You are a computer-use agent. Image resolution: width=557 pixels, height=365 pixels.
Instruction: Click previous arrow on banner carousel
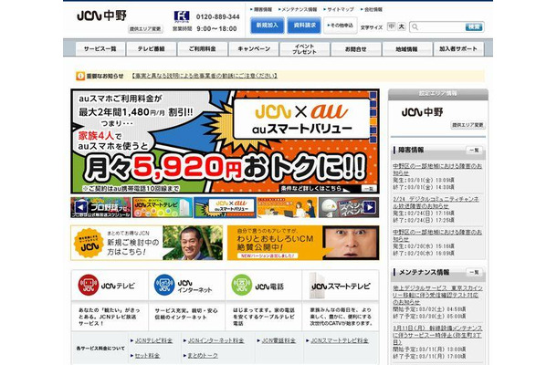81,207
